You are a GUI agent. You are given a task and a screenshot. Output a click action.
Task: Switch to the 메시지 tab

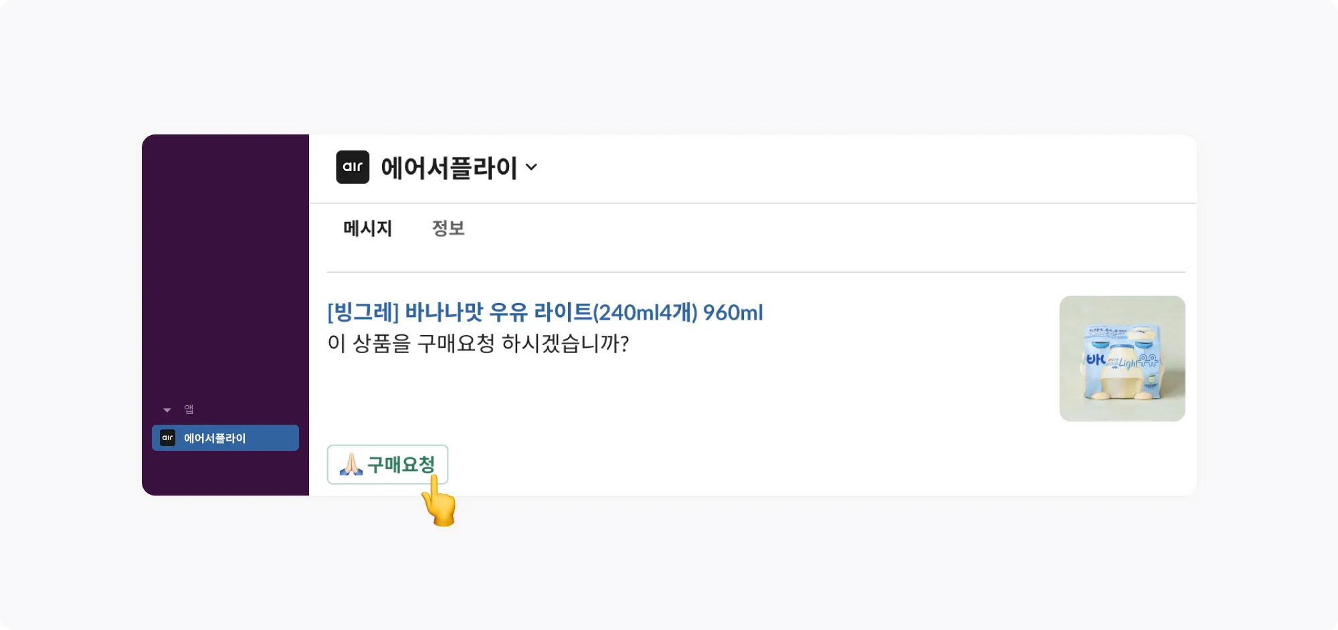point(367,229)
